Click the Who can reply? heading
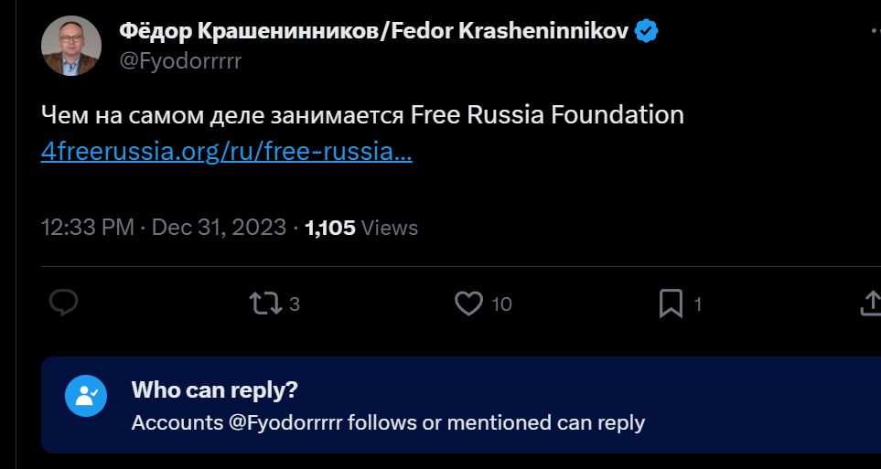 click(x=214, y=390)
